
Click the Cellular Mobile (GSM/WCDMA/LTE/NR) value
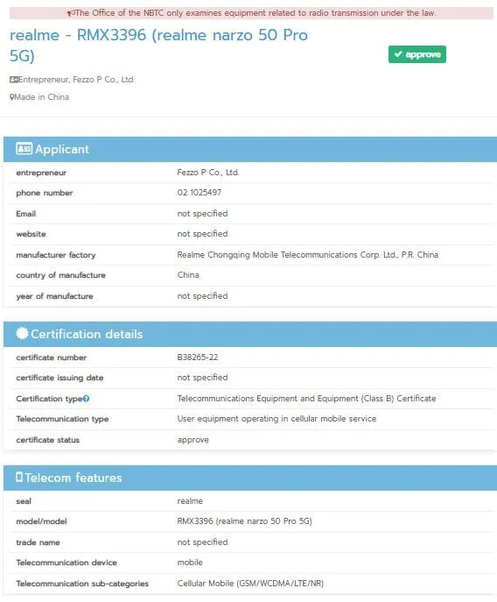[250, 584]
